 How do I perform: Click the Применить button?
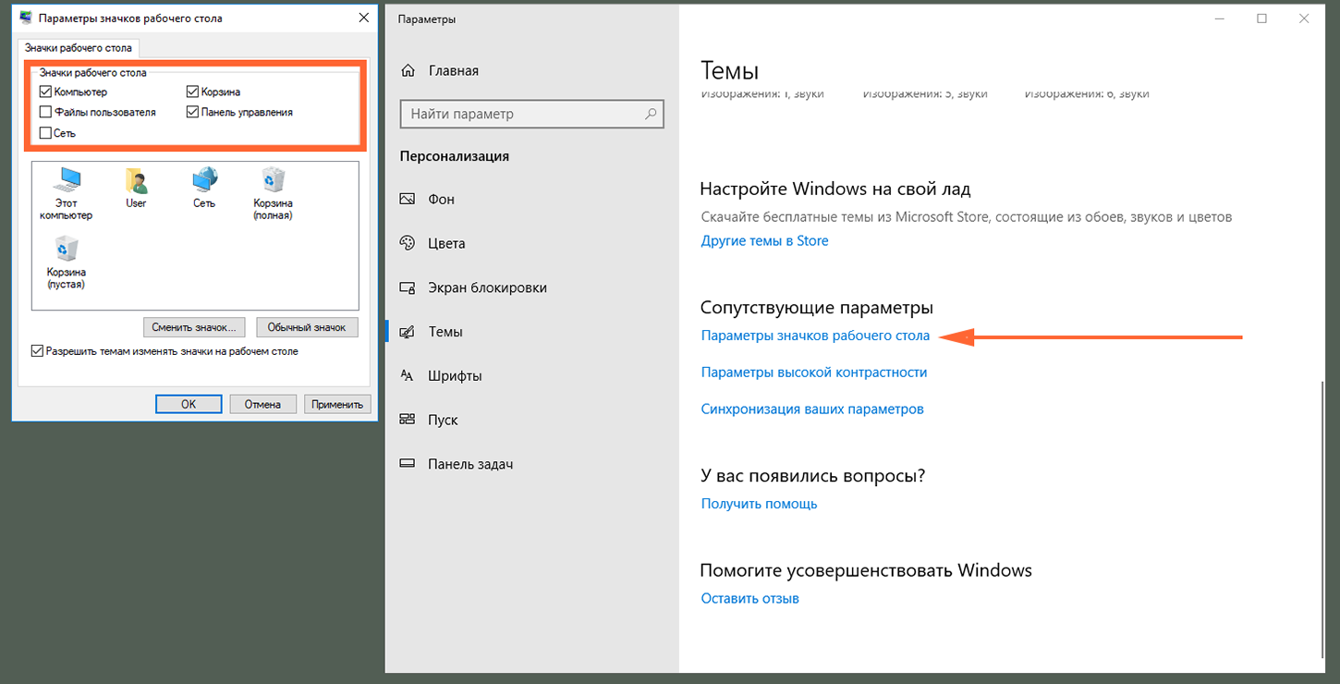337,404
